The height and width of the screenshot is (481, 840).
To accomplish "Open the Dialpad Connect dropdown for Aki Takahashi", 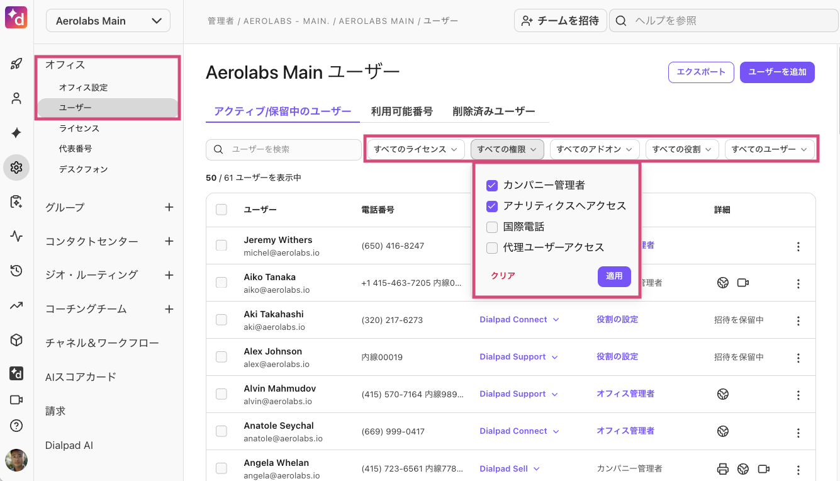I will (x=519, y=319).
